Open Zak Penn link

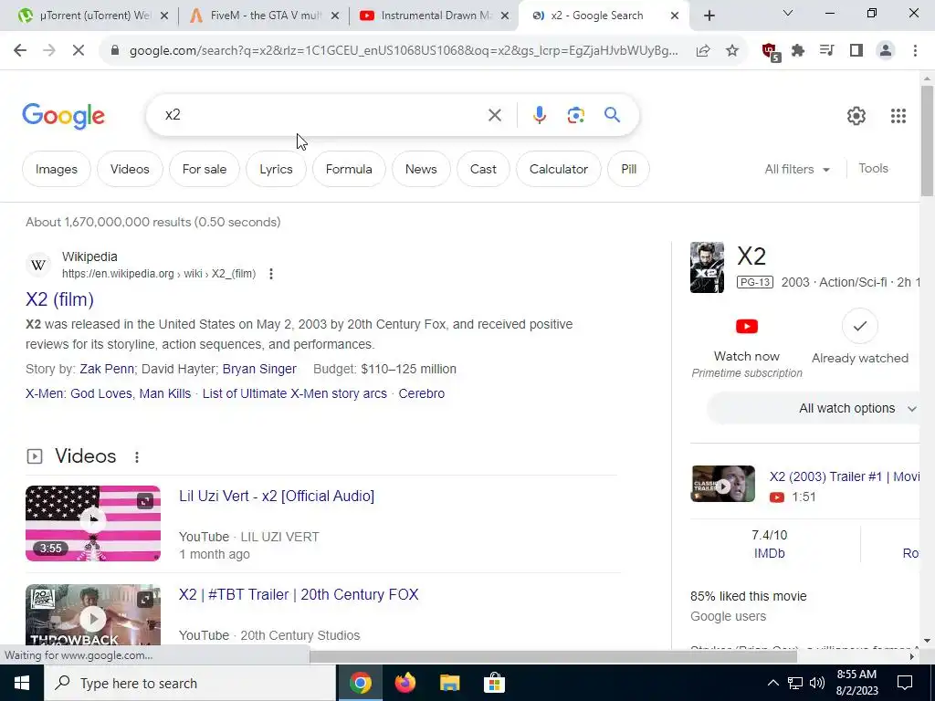(x=107, y=369)
